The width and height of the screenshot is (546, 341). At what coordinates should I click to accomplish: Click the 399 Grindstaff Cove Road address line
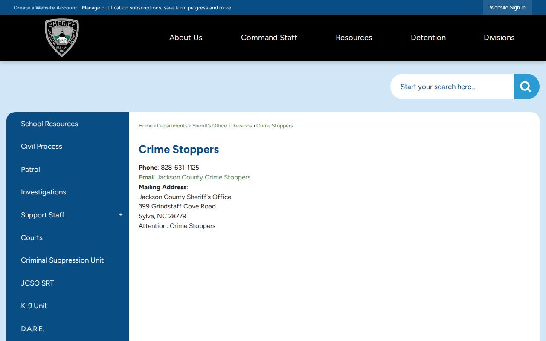click(177, 206)
